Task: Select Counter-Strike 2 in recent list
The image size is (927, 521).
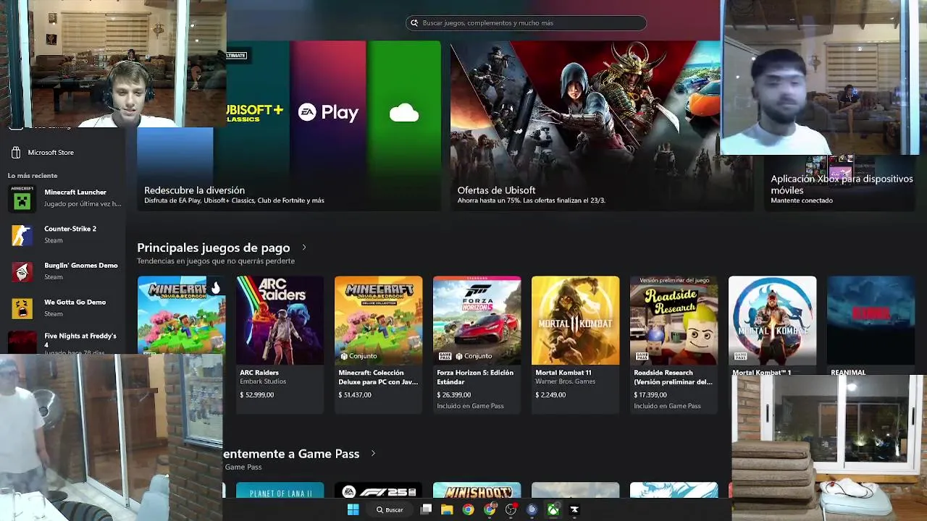Action: click(64, 234)
